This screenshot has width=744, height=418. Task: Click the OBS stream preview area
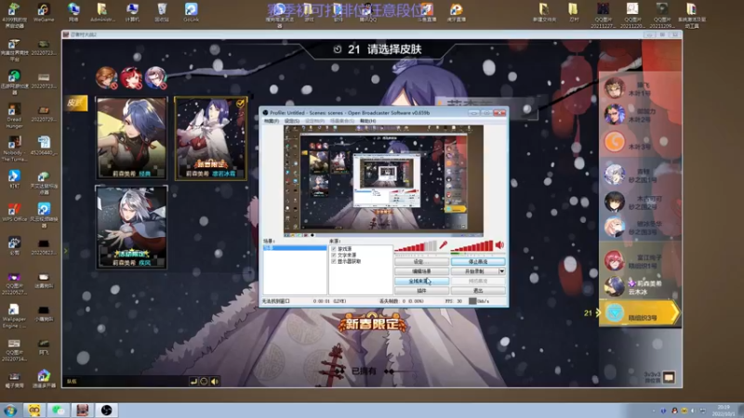coord(383,181)
